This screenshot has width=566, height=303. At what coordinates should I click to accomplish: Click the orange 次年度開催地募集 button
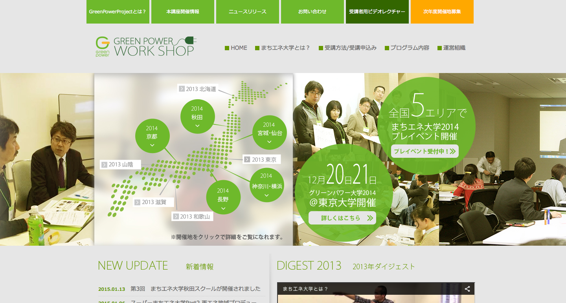click(x=442, y=12)
